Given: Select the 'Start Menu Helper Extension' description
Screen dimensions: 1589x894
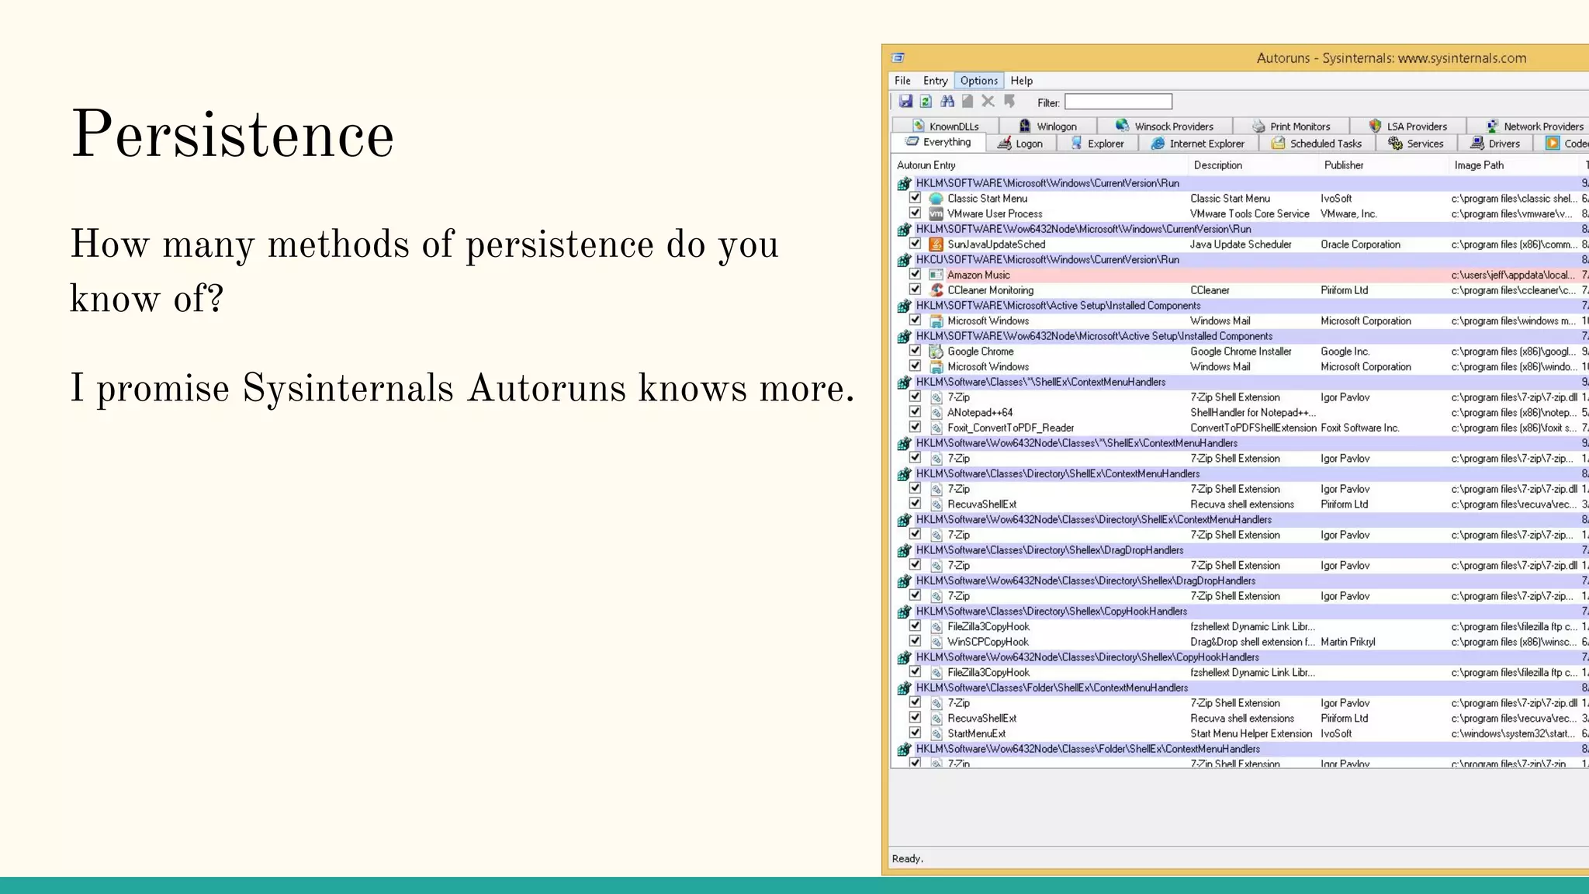Looking at the screenshot, I should [1251, 733].
